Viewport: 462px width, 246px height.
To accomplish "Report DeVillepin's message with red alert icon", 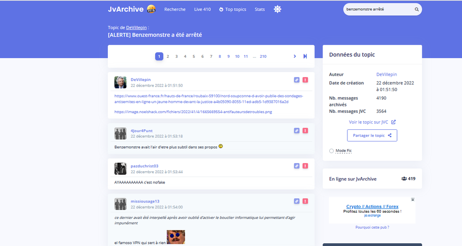I will (x=305, y=80).
